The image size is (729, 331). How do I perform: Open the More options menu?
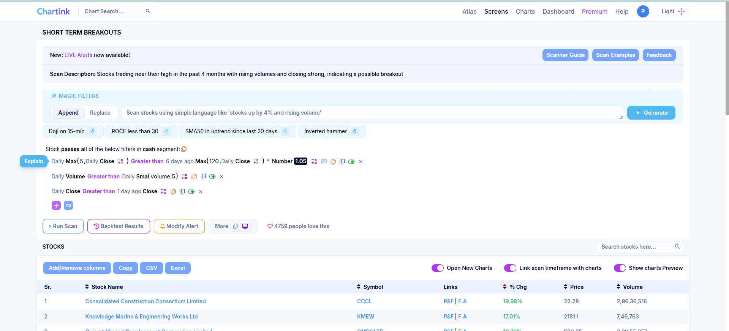coord(221,226)
